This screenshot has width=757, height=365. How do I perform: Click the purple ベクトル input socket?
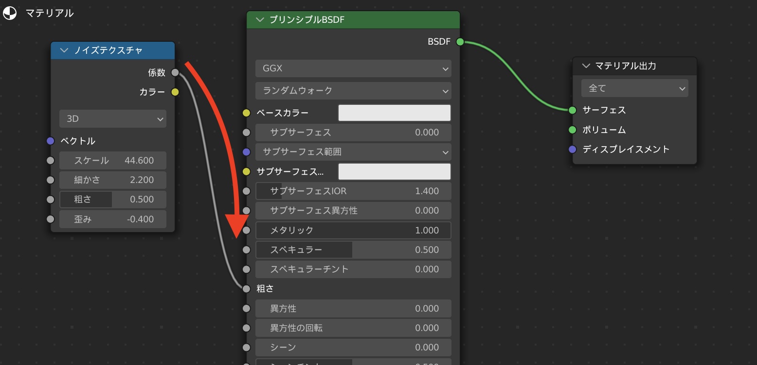(x=51, y=141)
